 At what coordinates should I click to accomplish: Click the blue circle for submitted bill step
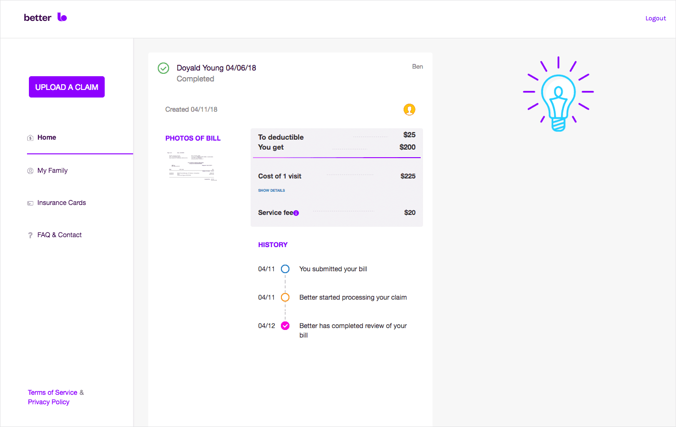coord(285,269)
